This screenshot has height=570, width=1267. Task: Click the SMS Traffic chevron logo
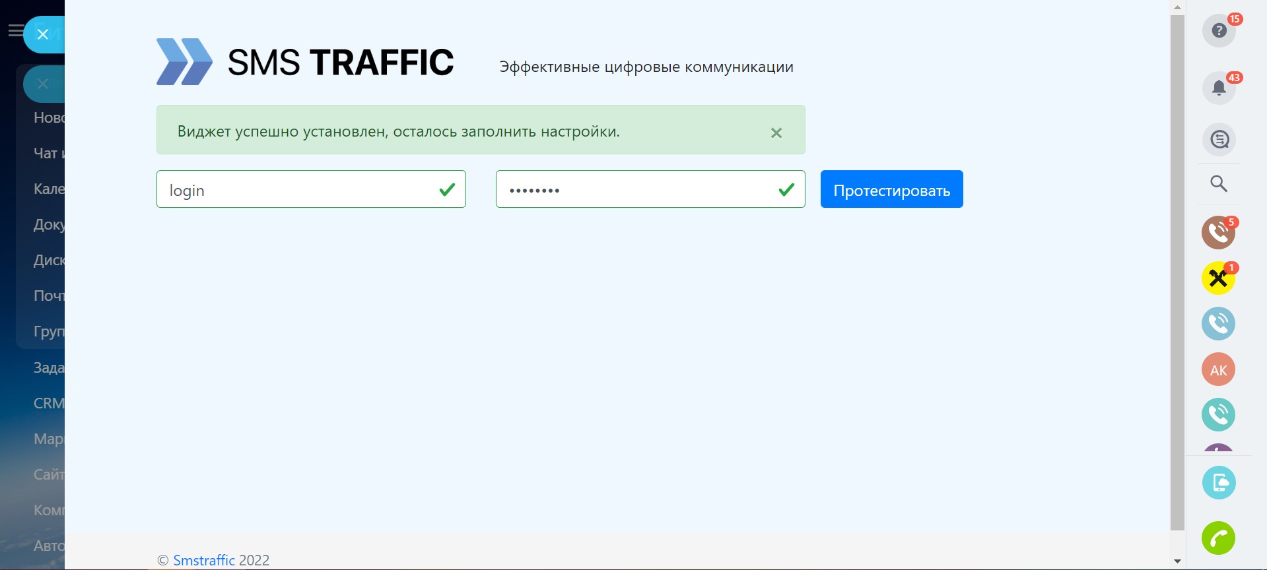[x=184, y=62]
